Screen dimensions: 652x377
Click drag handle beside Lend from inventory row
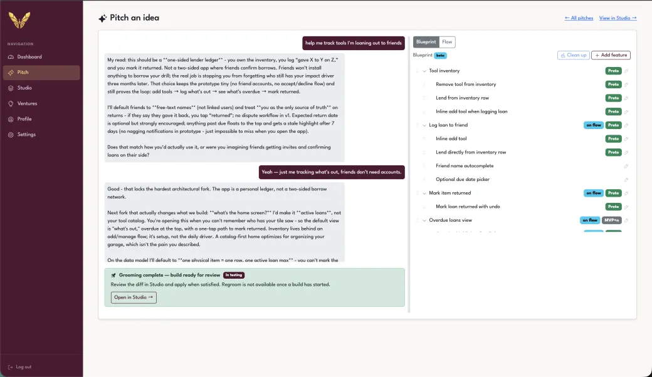tap(424, 98)
